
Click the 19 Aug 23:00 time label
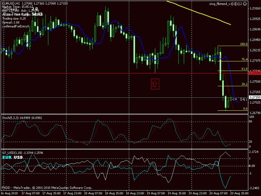(198, 193)
